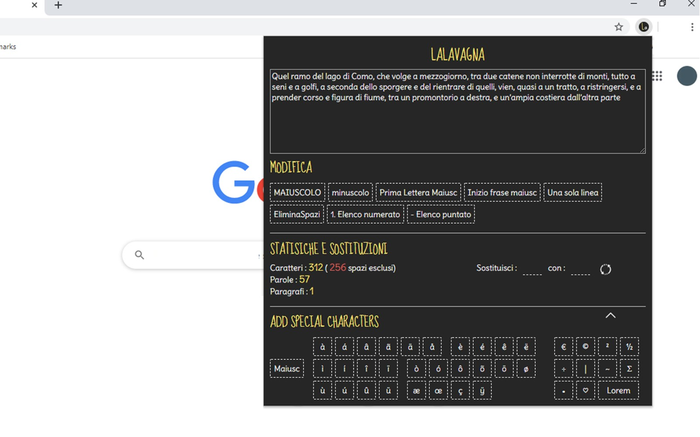Run the Sostituisci replacement with circular arrows icon

coord(605,269)
